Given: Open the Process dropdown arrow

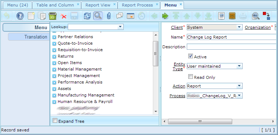Looking at the screenshot, I should pyautogui.click(x=239, y=96).
